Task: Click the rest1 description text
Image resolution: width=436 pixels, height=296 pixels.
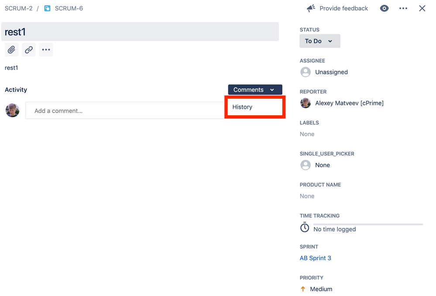Action: (11, 68)
